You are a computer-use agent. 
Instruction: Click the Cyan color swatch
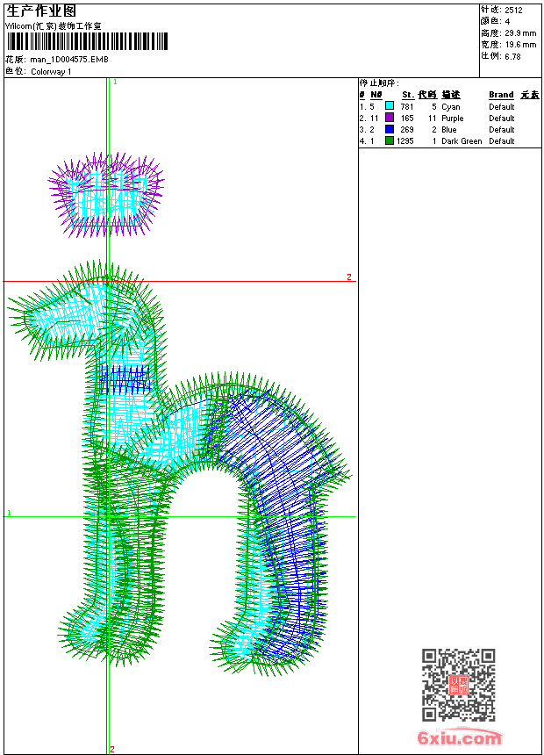[x=390, y=106]
